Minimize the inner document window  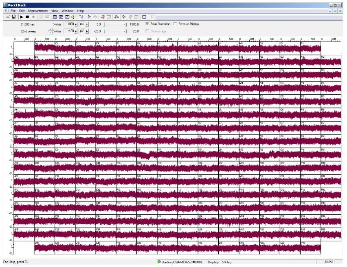coord(330,11)
